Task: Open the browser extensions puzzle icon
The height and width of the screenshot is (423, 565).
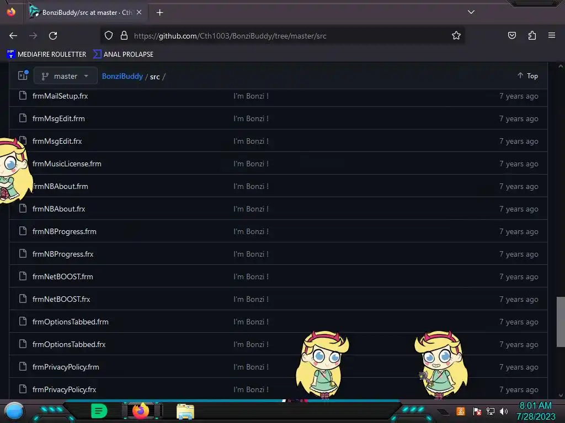Action: point(532,36)
